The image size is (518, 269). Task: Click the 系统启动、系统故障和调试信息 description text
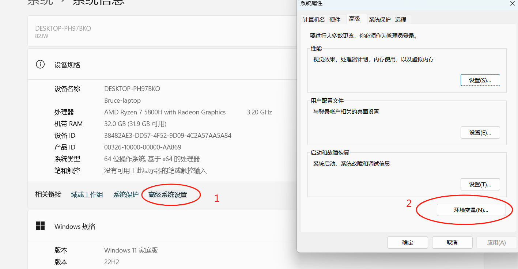(352, 164)
